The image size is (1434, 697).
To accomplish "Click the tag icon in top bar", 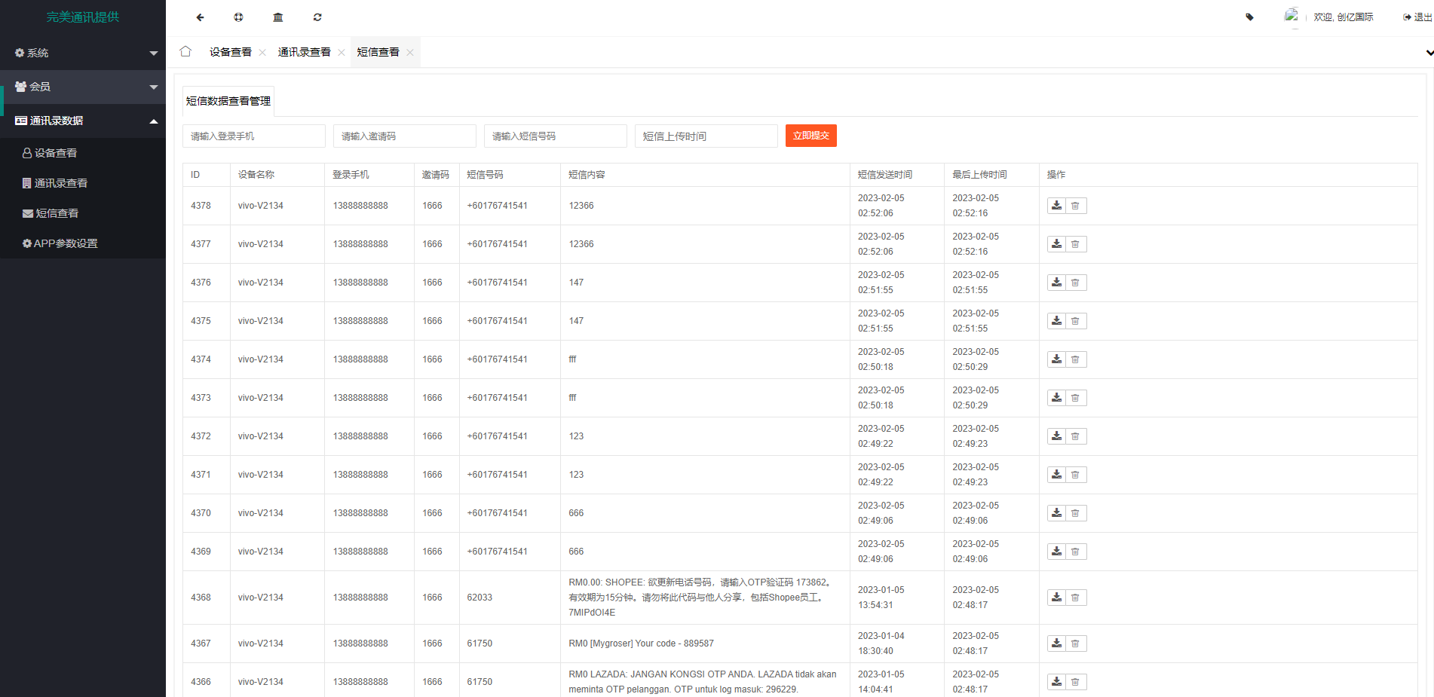I will point(1249,17).
